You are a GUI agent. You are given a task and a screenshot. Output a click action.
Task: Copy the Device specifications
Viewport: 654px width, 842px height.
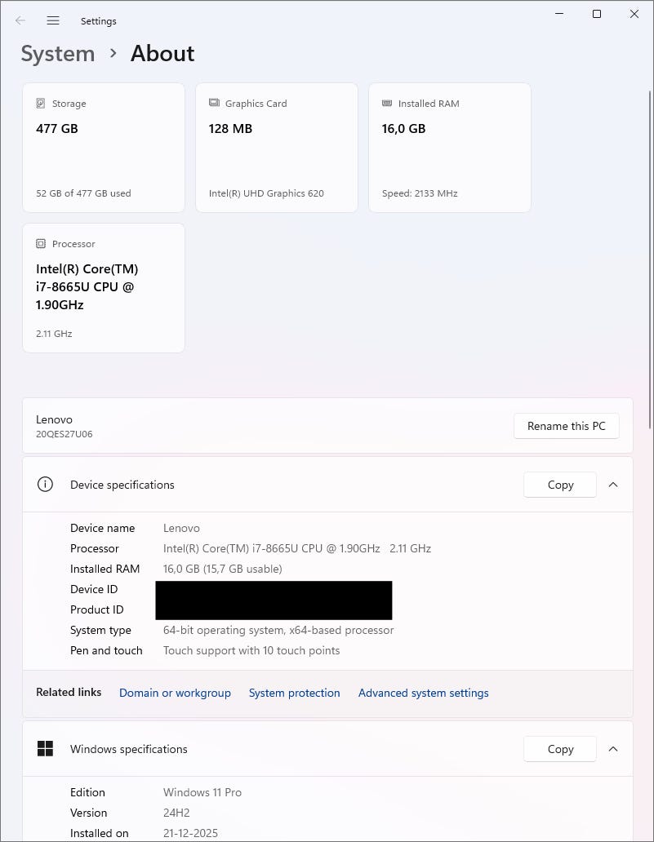[x=560, y=485]
